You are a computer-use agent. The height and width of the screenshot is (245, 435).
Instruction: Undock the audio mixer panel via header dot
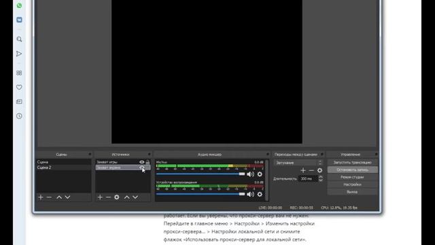pos(268,154)
